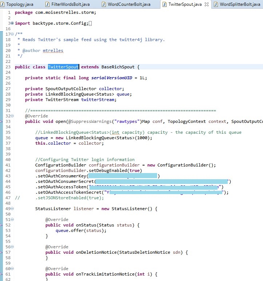Click BaseRichSpout in the class declaration
The image size is (263, 281).
tap(118, 67)
